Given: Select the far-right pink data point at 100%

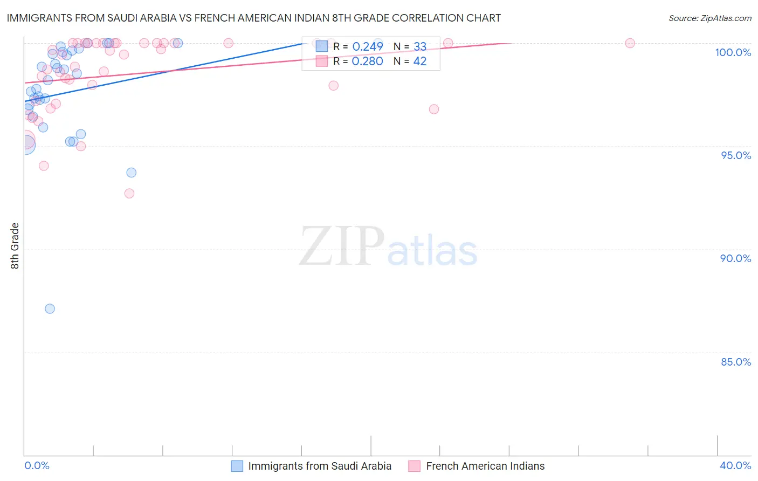Looking at the screenshot, I should coord(630,43).
